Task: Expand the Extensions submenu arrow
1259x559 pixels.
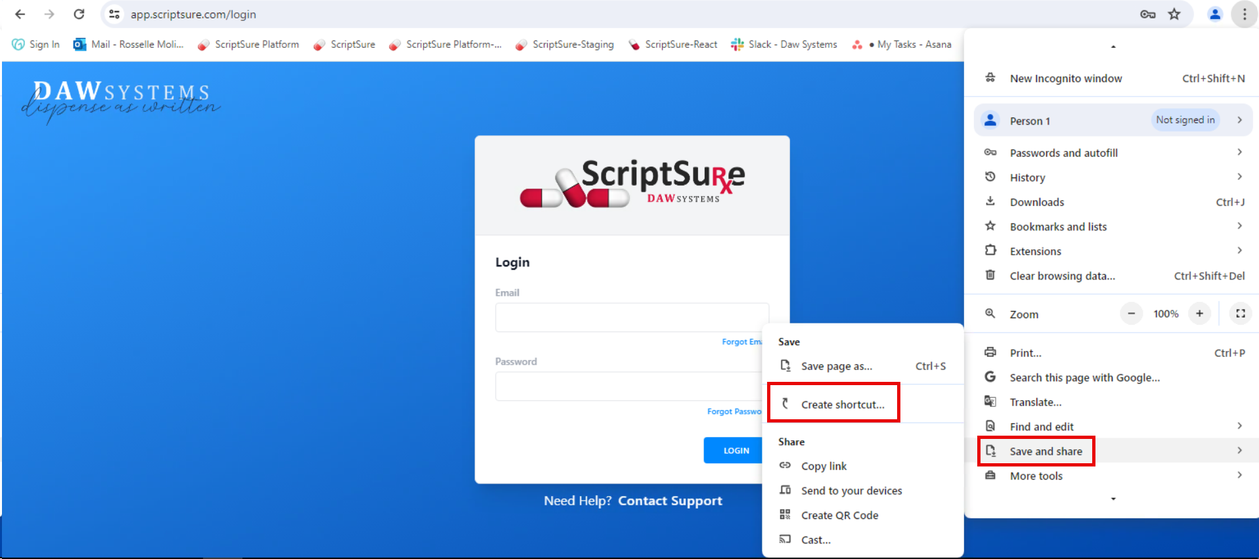Action: tap(1239, 250)
